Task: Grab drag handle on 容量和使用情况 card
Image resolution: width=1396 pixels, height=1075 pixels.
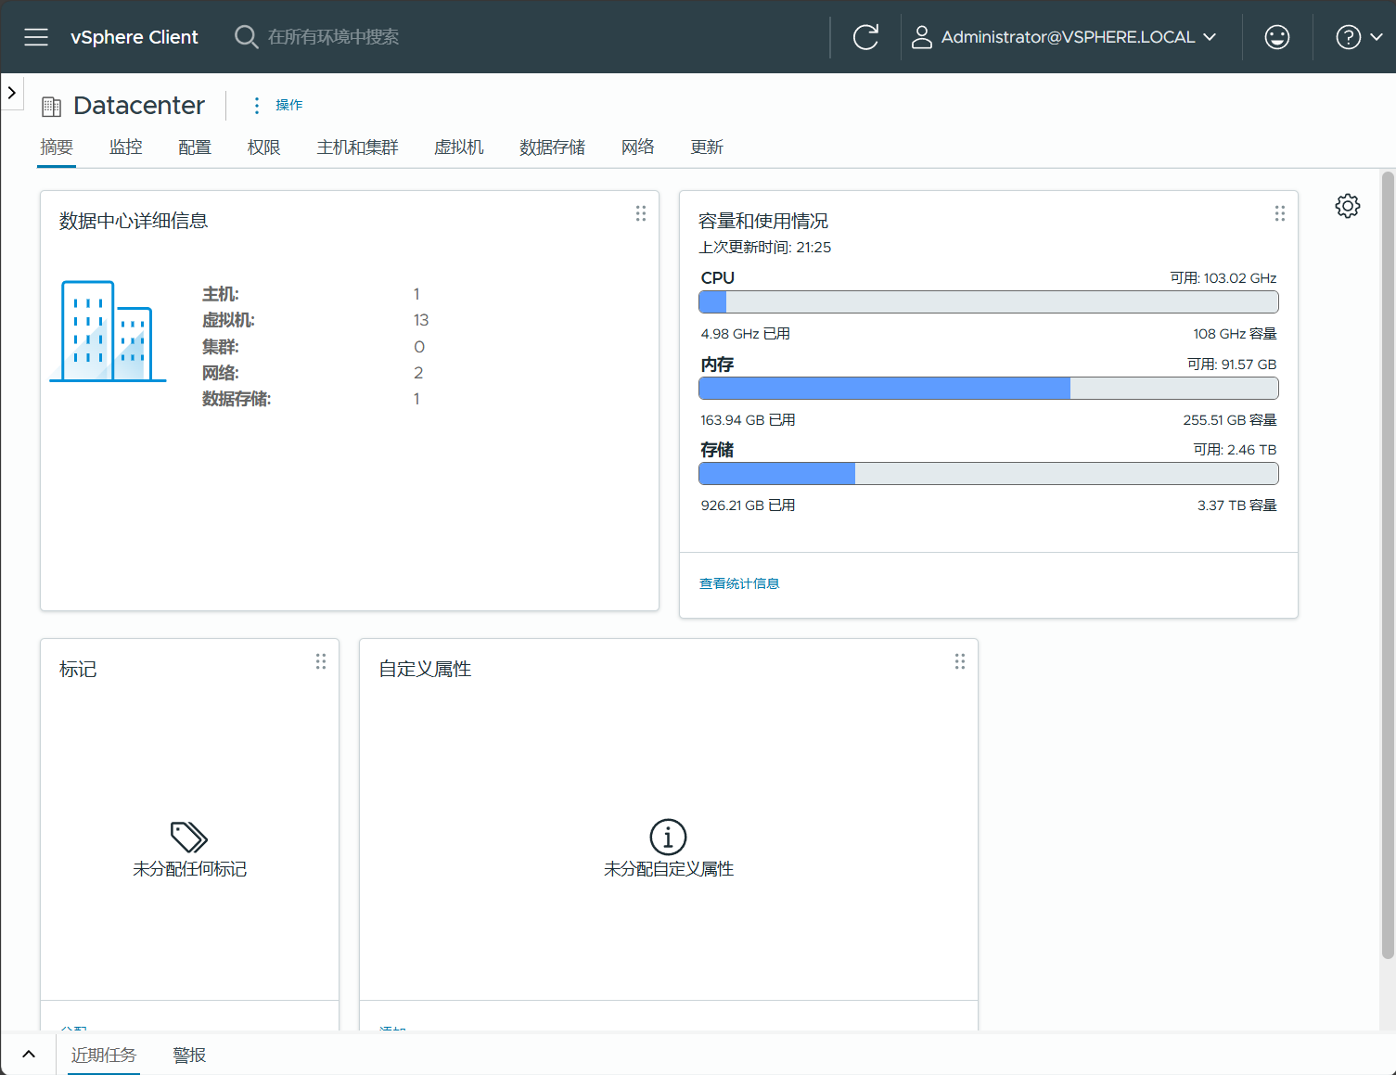Action: (1280, 213)
